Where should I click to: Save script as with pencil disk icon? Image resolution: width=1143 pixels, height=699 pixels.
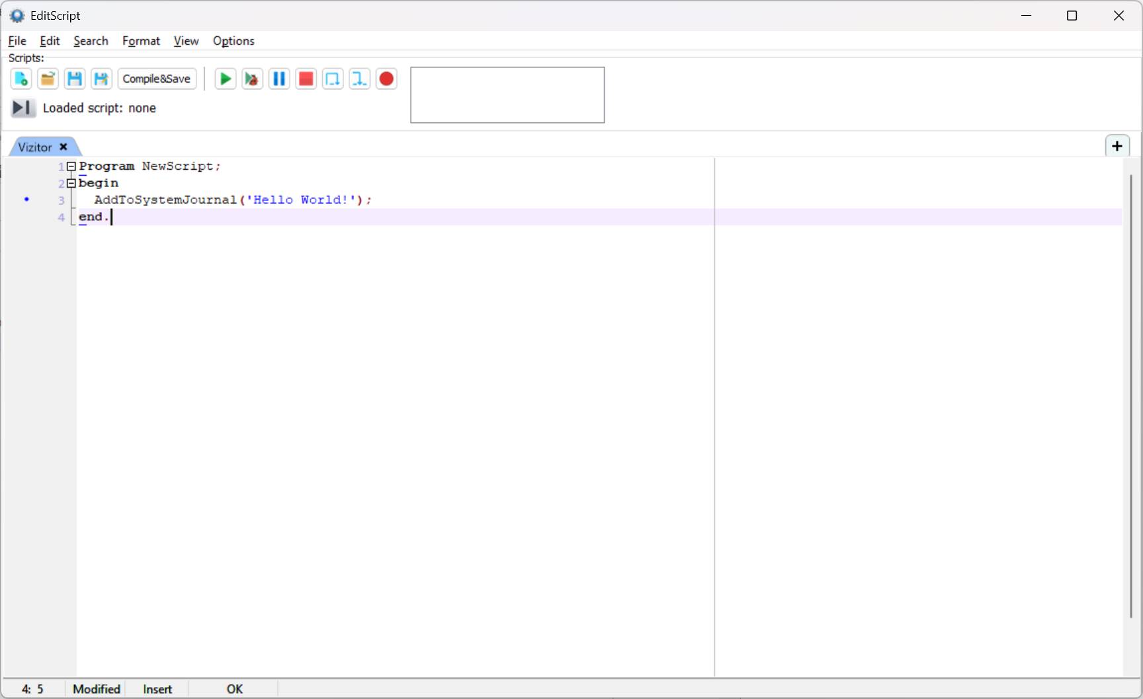tap(101, 79)
